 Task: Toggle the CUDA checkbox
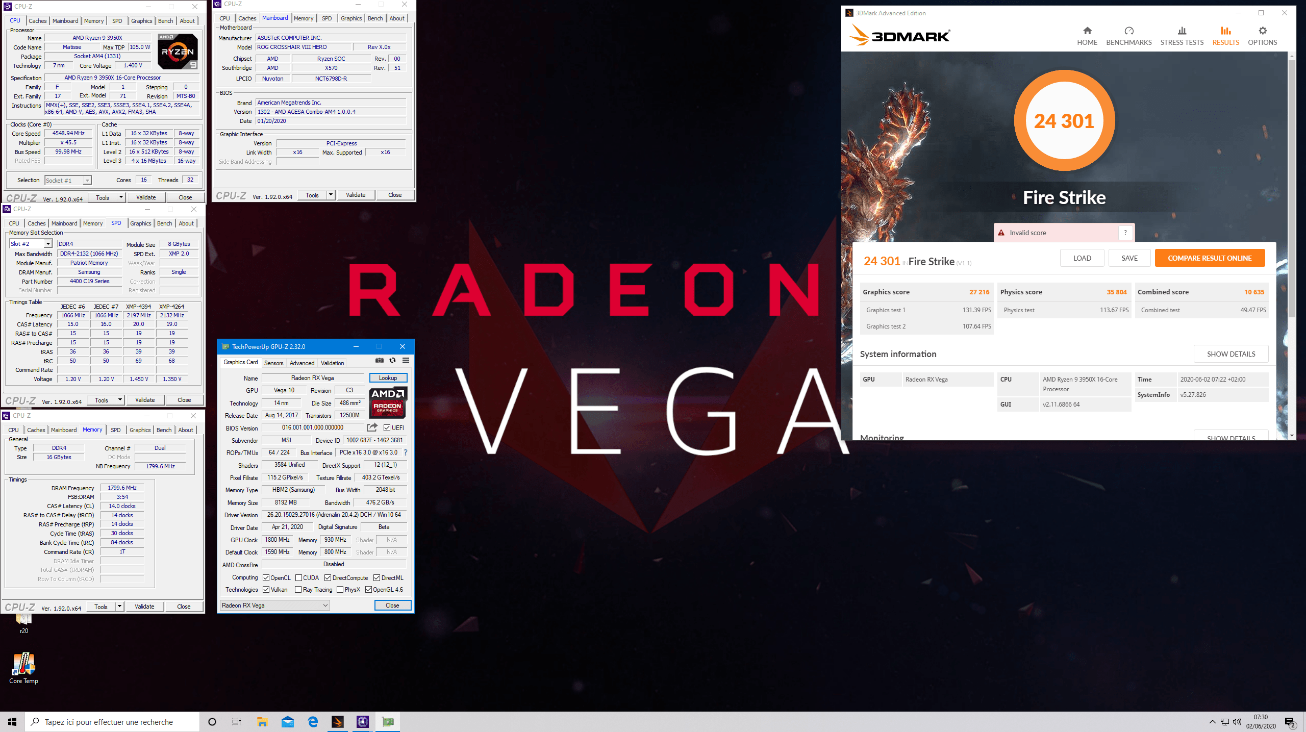click(298, 578)
